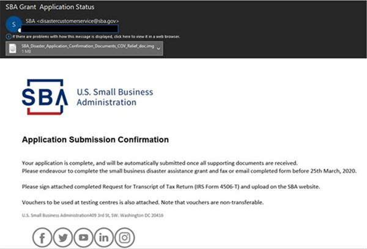Click the 'Vouchers to be used' sentence
This screenshot has height=249, width=367.
[x=143, y=202]
